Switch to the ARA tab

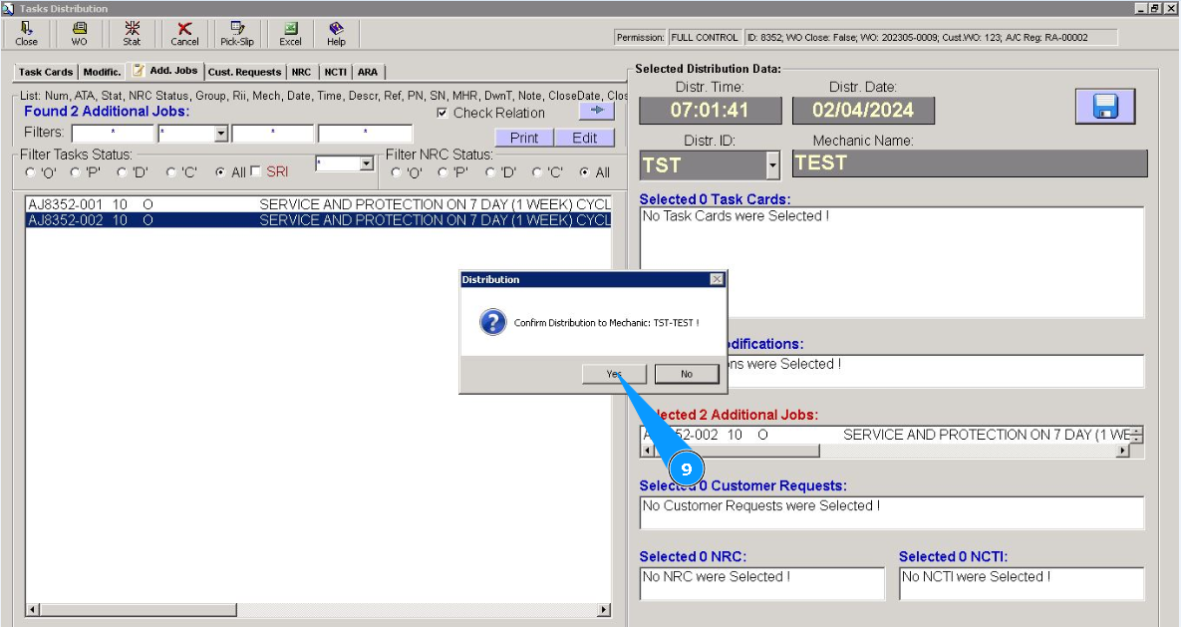tap(368, 73)
